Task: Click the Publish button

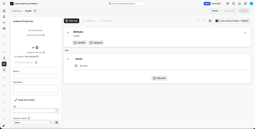Action: point(244,11)
